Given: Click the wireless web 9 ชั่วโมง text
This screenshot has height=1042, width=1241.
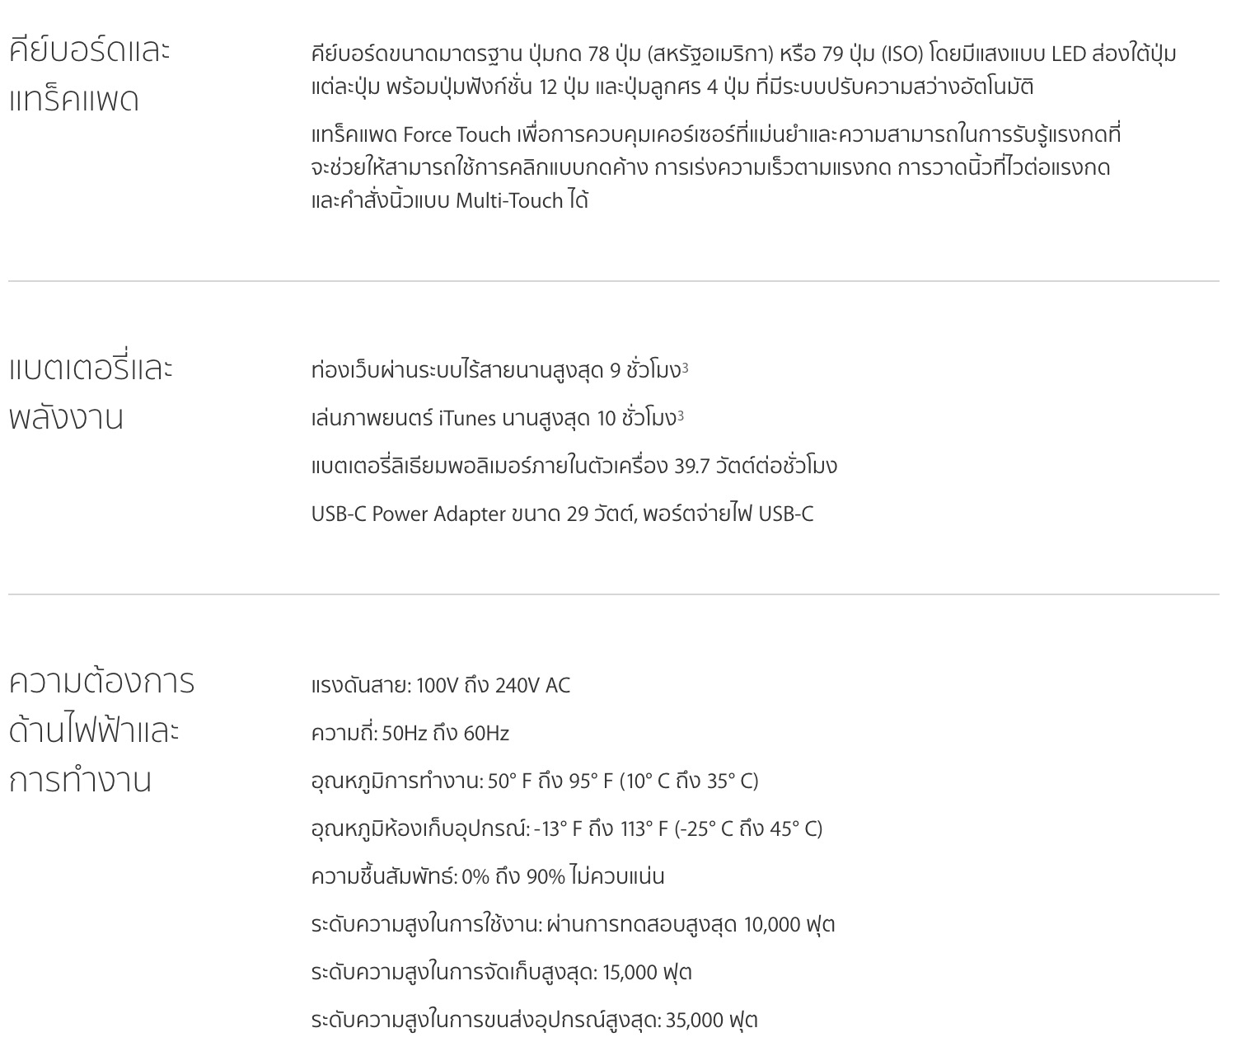Looking at the screenshot, I should tap(495, 371).
